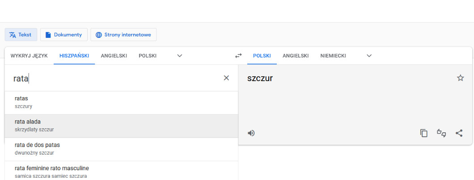Select the Tekst translation mode
Screen dimensions: 474x180
click(21, 35)
